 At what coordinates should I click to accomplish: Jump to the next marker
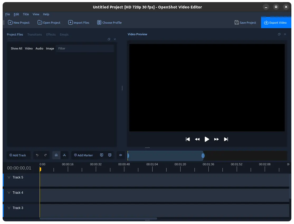pos(110,155)
